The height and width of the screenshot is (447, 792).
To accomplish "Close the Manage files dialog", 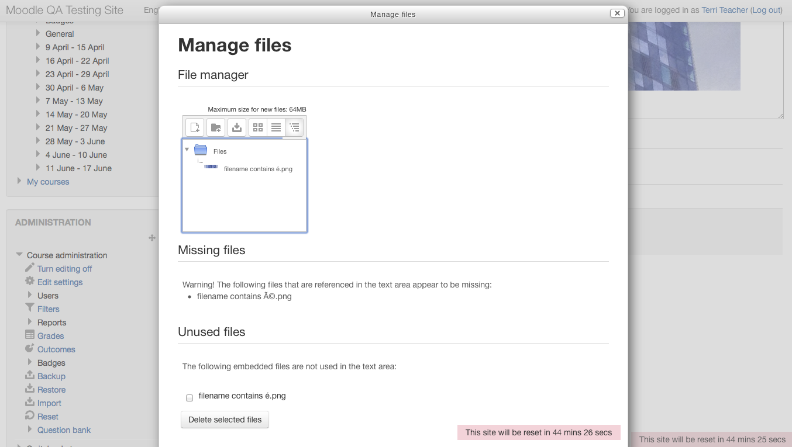I will coord(617,13).
